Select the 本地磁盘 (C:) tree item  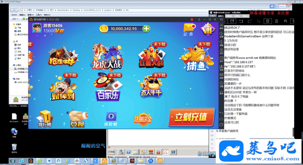[22, 68]
